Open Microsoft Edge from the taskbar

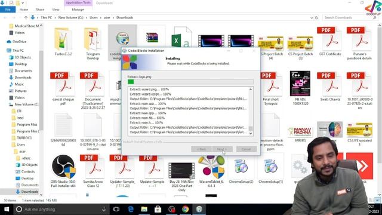coord(131,209)
